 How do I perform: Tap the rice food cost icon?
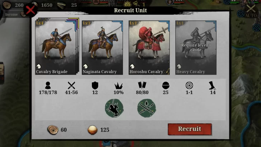point(92,130)
